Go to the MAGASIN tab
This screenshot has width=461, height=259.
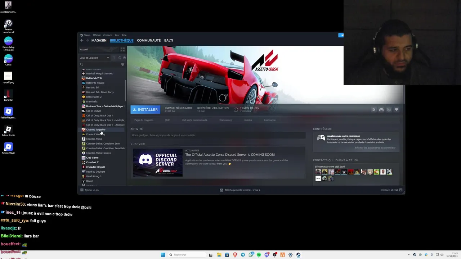coord(99,40)
